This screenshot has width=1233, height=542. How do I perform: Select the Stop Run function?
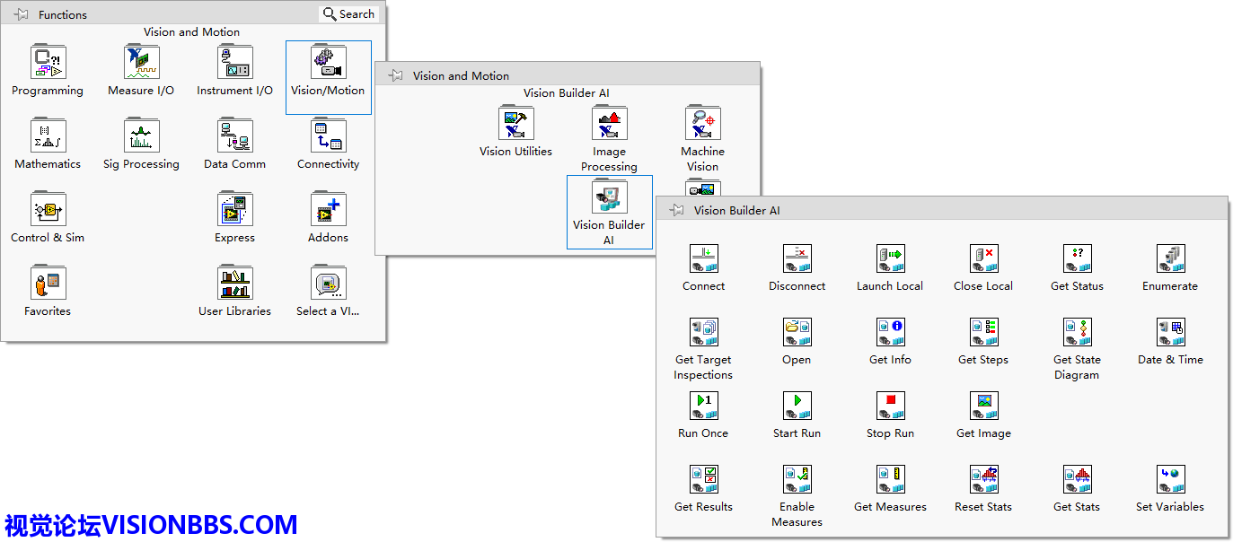[x=890, y=406]
